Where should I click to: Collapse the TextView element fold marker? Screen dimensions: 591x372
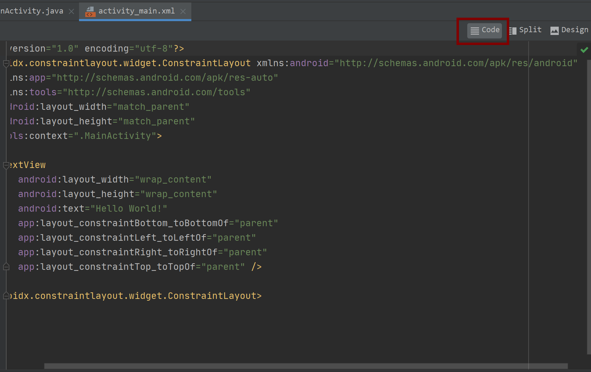6,165
